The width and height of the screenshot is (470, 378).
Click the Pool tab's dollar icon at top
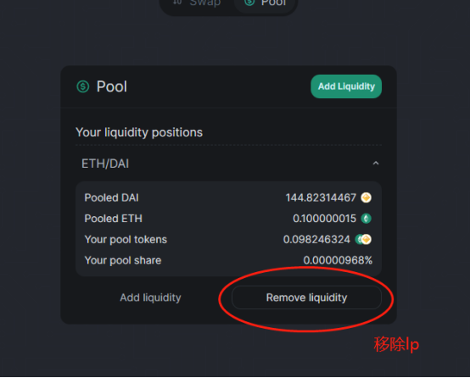pyautogui.click(x=249, y=3)
